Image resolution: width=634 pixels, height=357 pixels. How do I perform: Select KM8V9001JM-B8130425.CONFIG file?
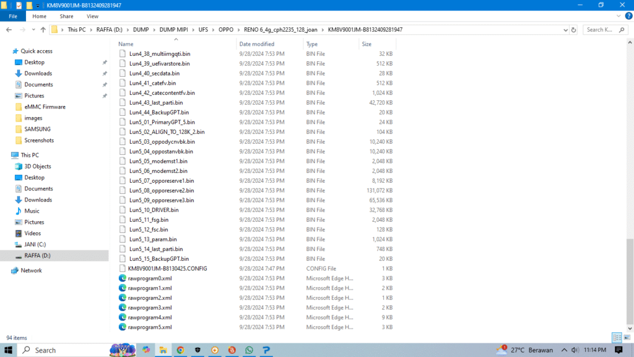point(167,269)
